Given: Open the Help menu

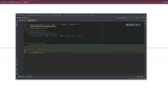Looking at the screenshot, I should [60, 15].
